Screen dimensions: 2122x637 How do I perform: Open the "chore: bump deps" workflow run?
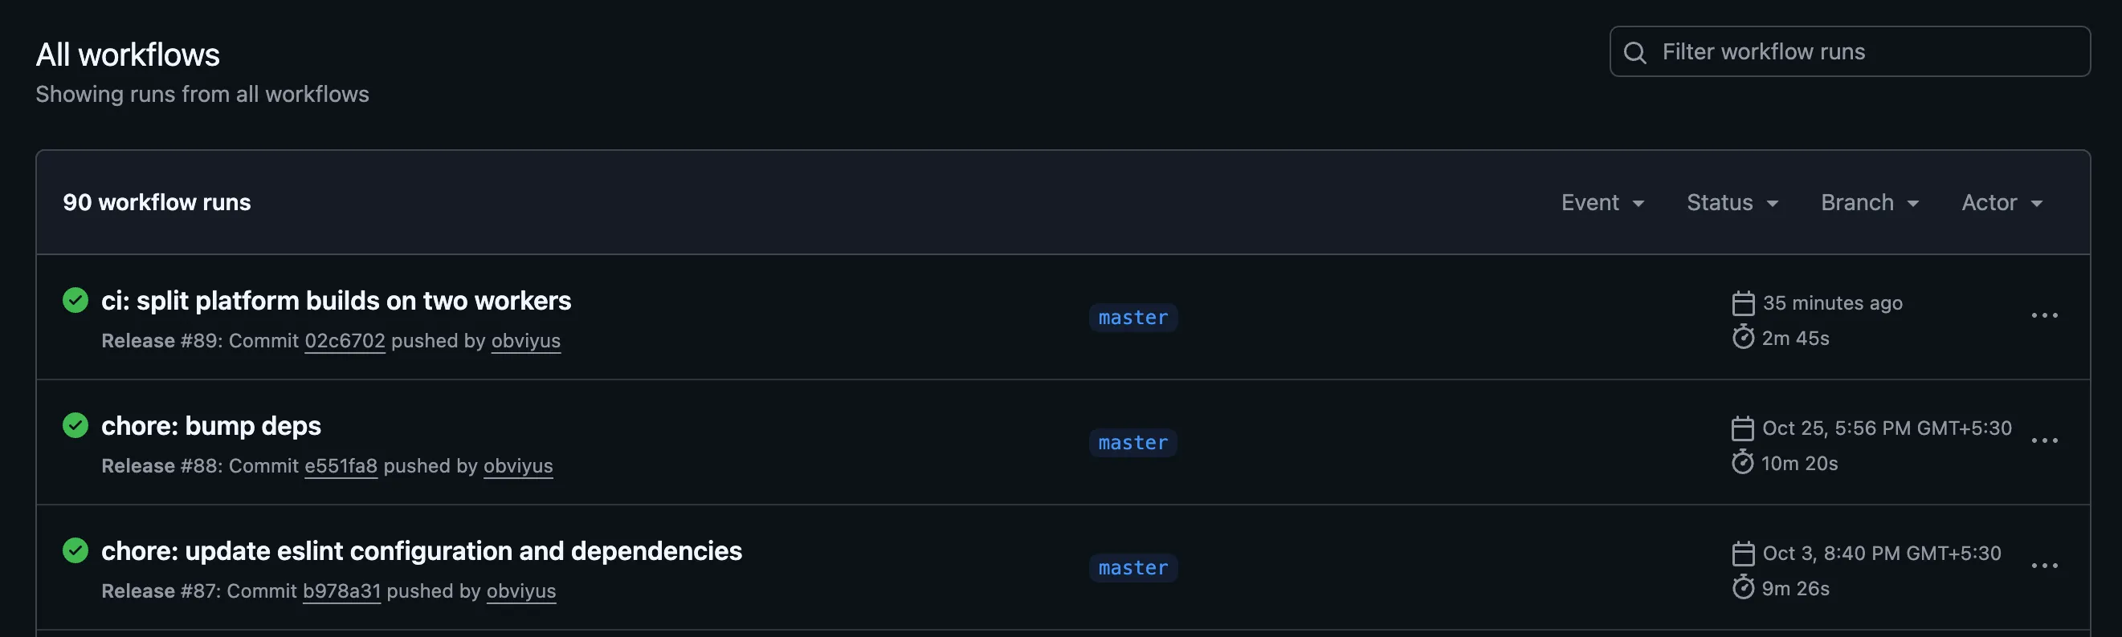click(x=211, y=426)
